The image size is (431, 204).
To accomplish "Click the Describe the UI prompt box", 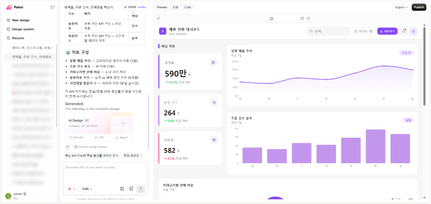I will tap(105, 173).
